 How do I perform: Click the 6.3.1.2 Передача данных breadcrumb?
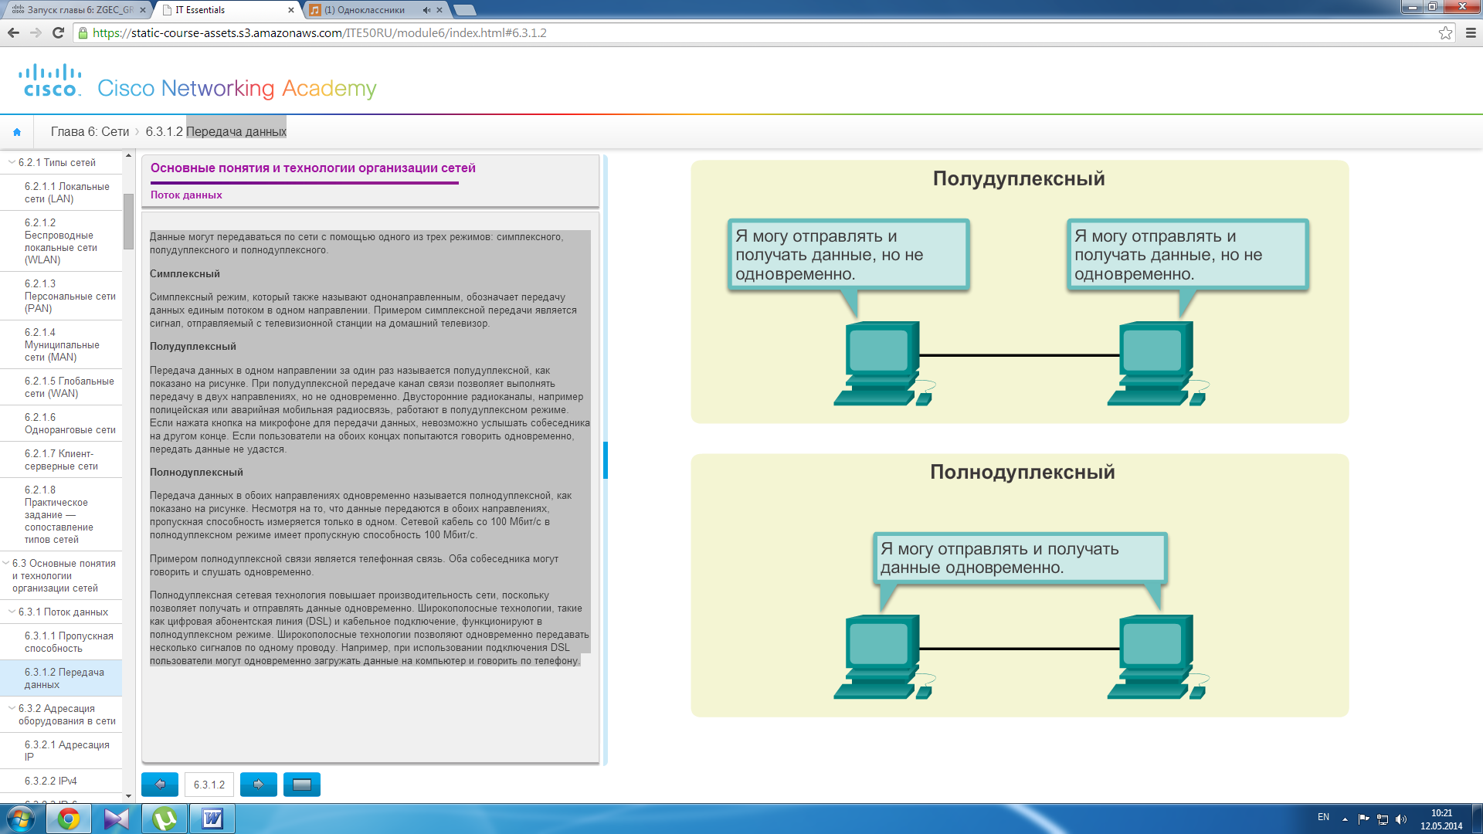click(x=216, y=132)
